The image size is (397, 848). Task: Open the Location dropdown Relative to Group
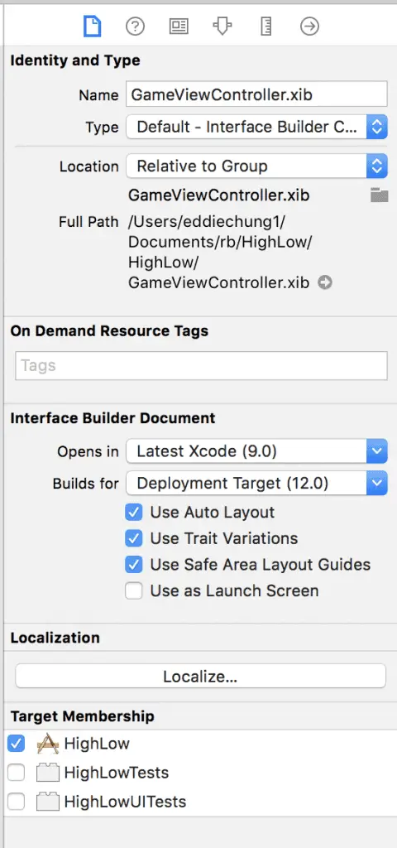click(256, 166)
